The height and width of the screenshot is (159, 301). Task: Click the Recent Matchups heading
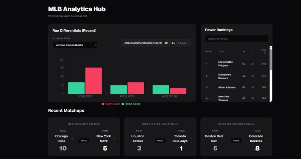66,110
